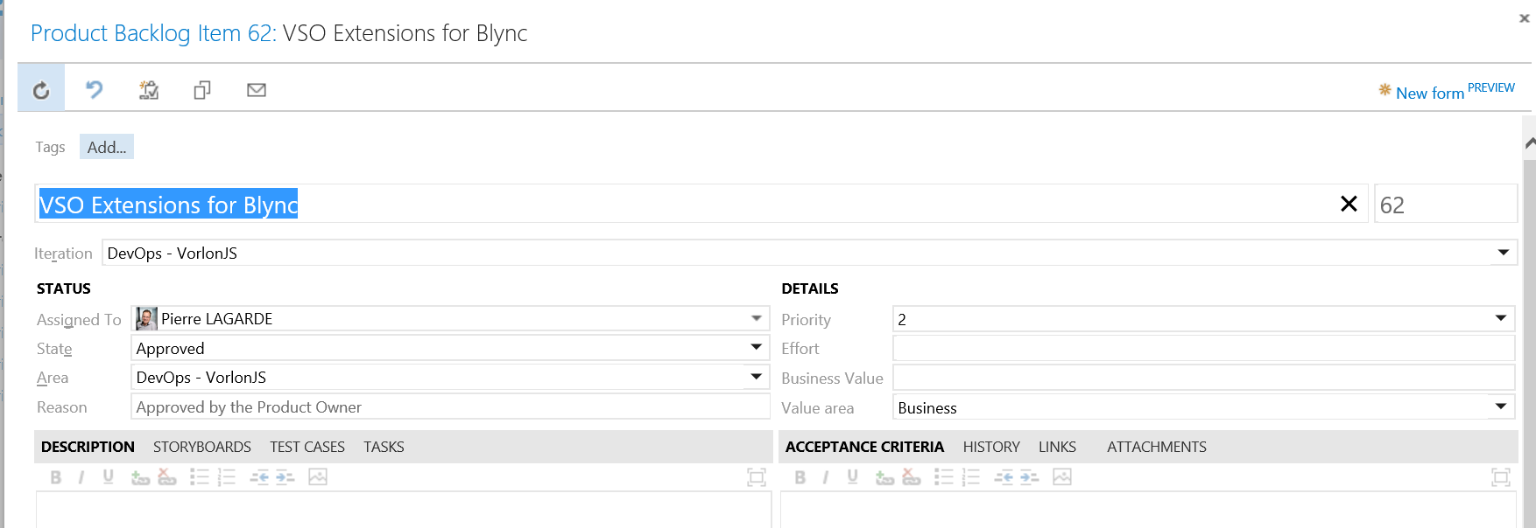Click the copy work item icon
Image resolution: width=1536 pixels, height=528 pixels.
coord(202,90)
